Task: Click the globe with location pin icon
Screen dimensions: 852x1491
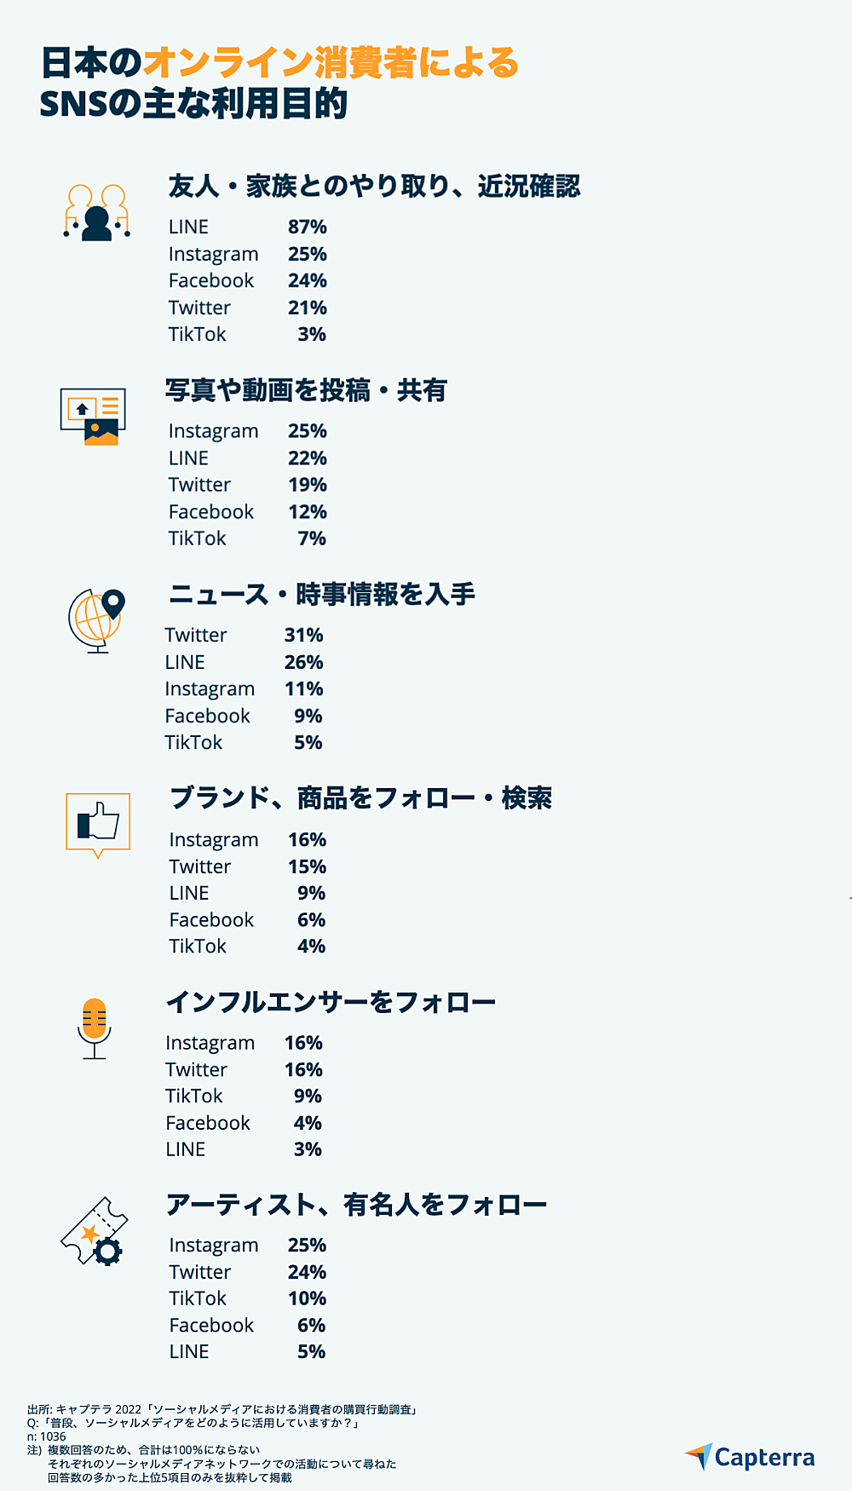Action: (x=97, y=619)
